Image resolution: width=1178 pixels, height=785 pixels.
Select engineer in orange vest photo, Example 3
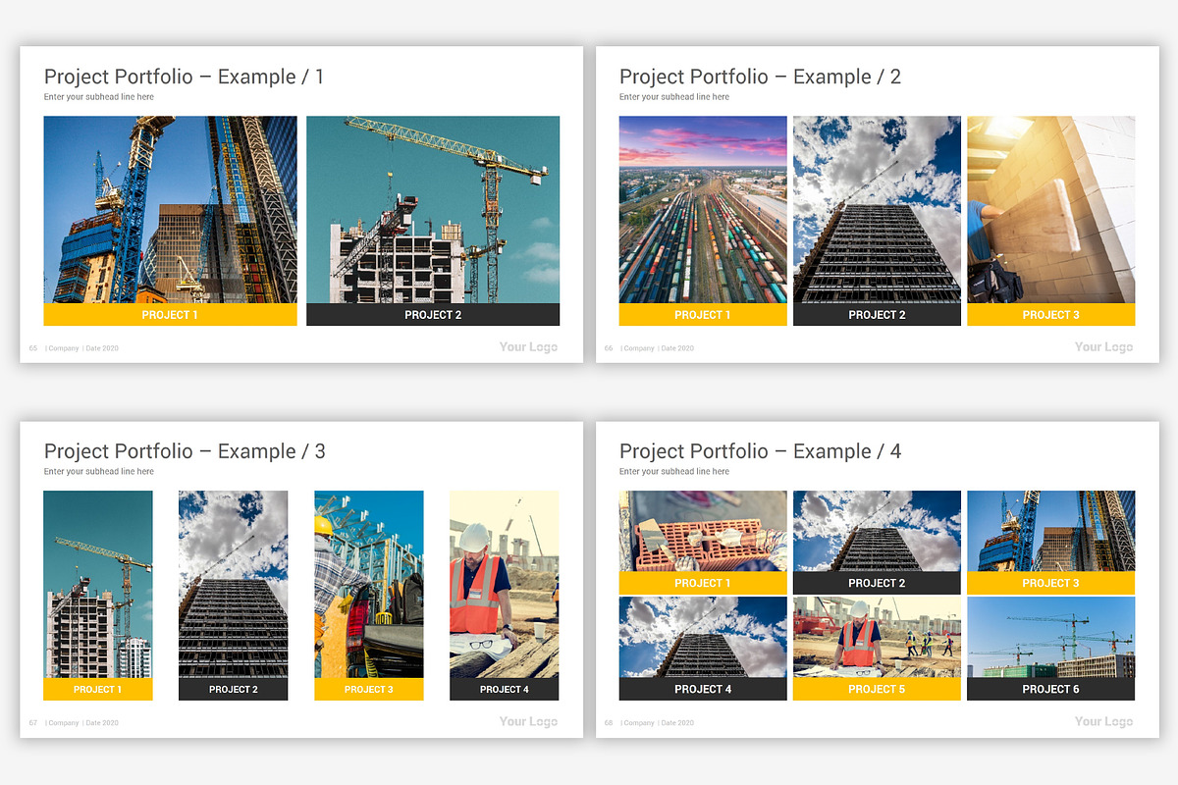(505, 585)
